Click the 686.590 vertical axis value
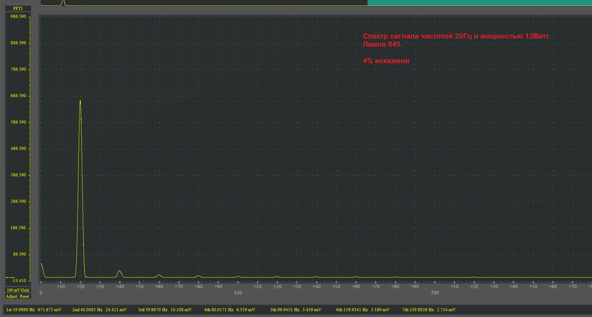This screenshot has height=317, width=592. tap(18, 96)
